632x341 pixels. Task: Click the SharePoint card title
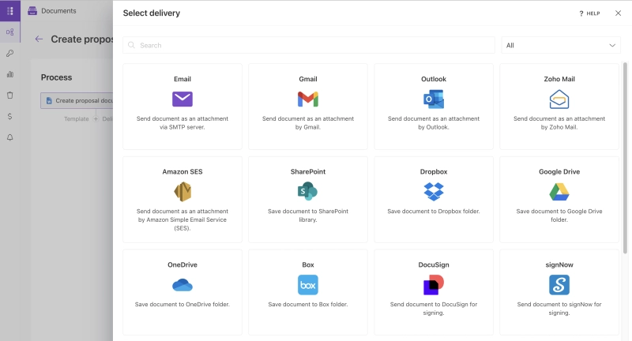[x=308, y=171]
